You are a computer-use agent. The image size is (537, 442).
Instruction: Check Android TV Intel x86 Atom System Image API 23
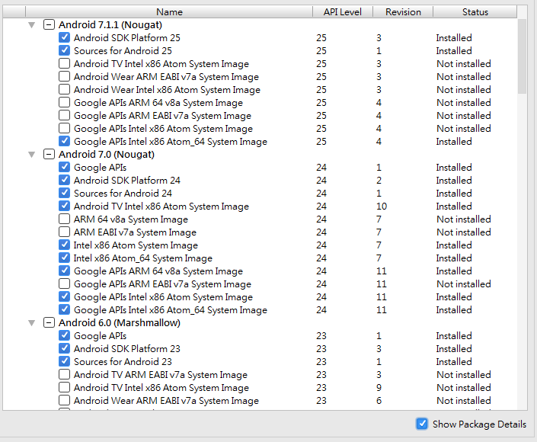click(x=65, y=388)
